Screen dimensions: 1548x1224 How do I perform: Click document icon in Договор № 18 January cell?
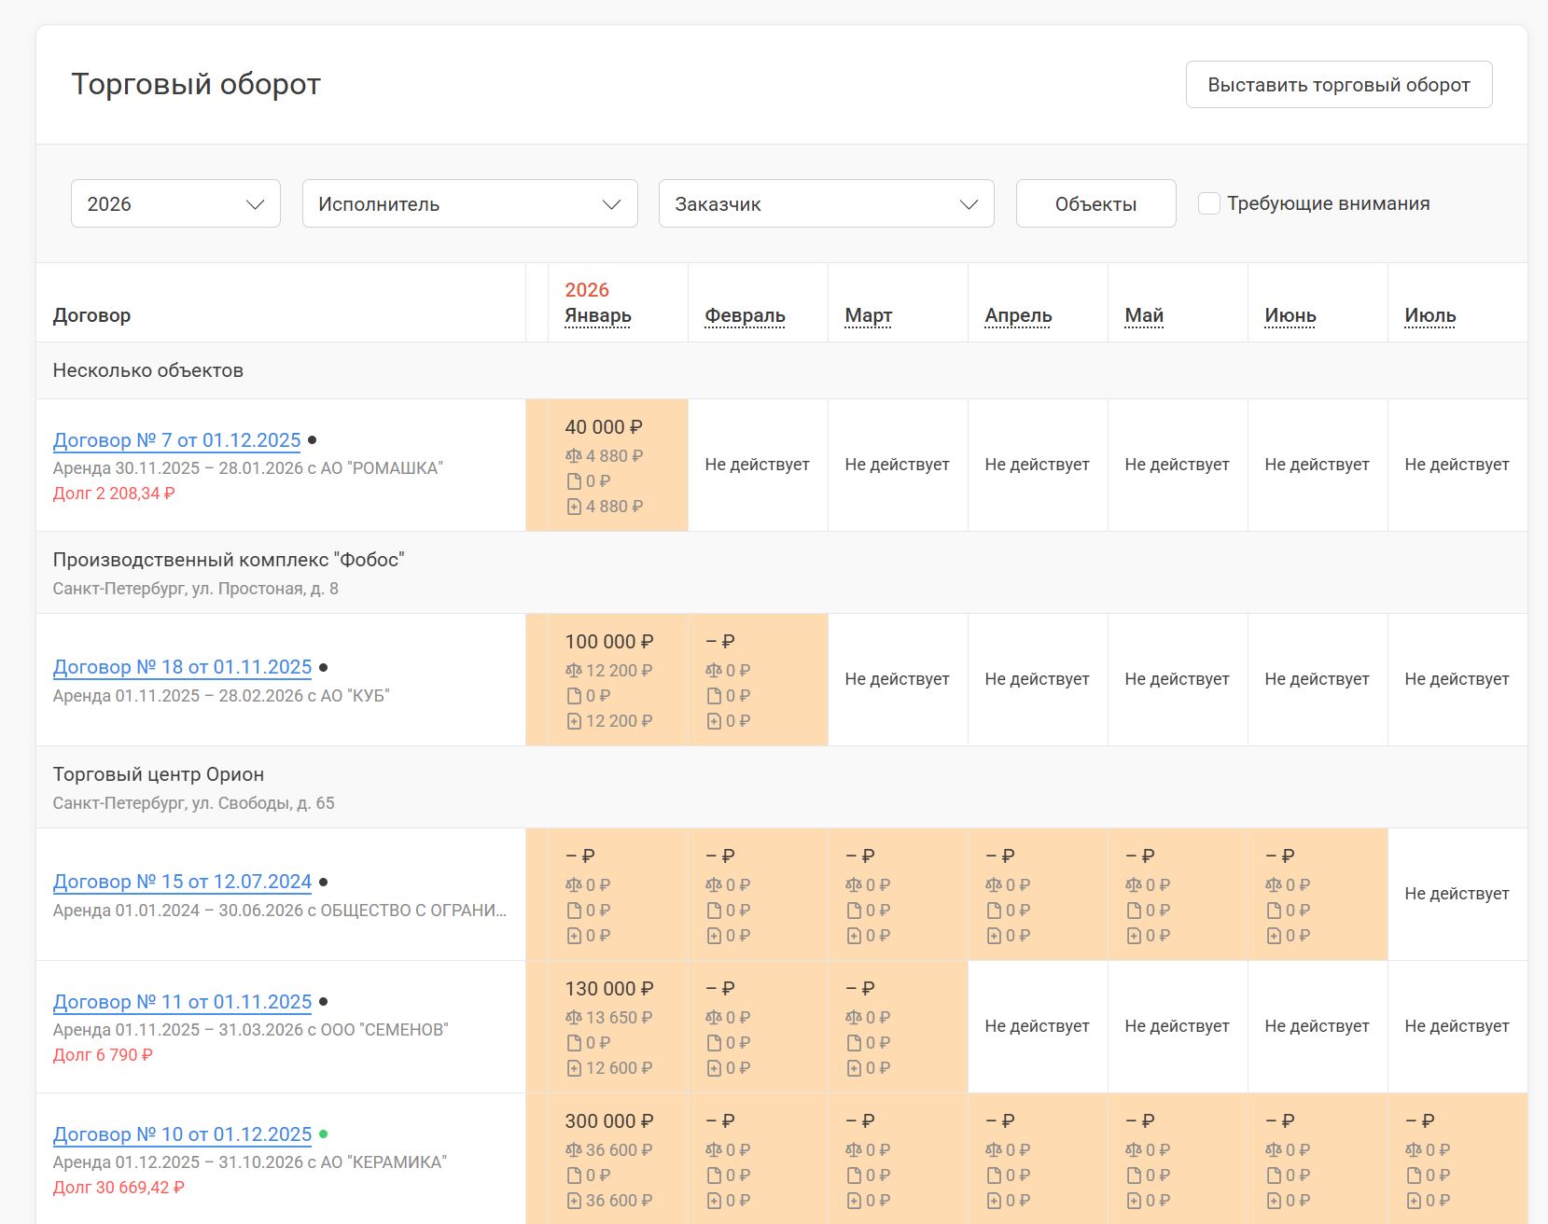tap(574, 696)
